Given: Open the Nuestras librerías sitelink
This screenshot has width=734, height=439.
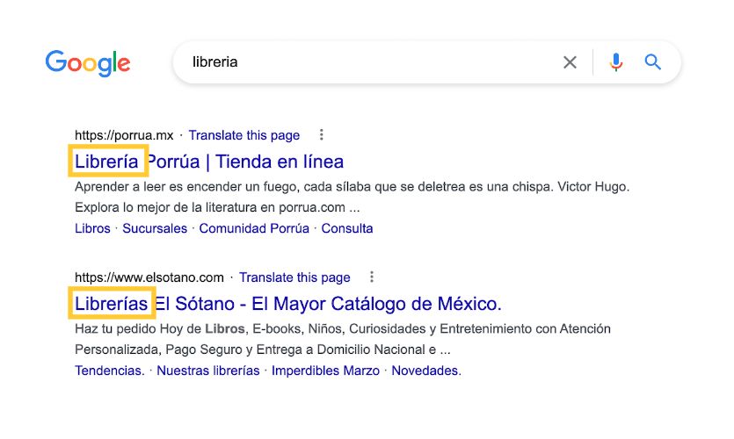Looking at the screenshot, I should (x=207, y=371).
